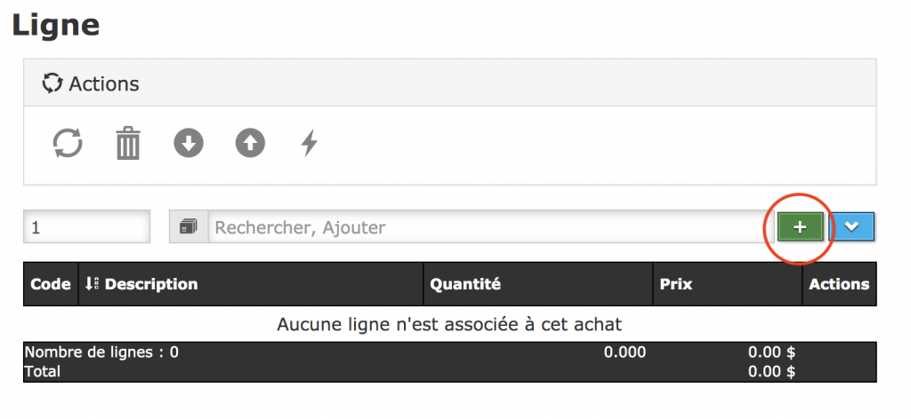Focus the quantity field containing 1

(86, 227)
